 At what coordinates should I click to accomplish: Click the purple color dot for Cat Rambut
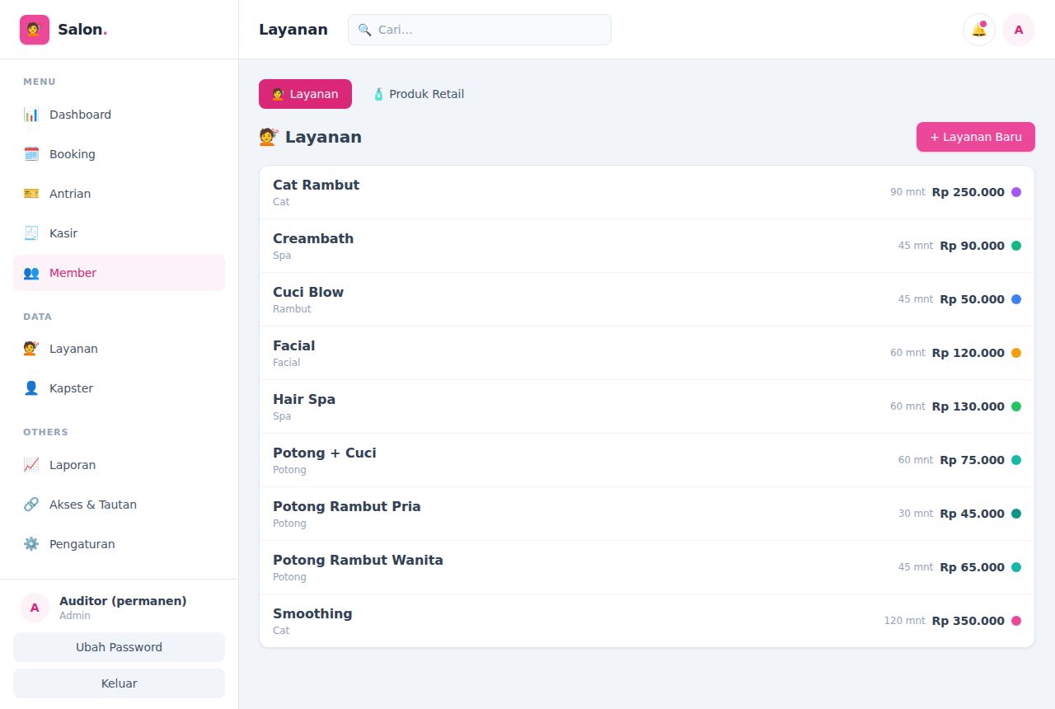coord(1016,192)
